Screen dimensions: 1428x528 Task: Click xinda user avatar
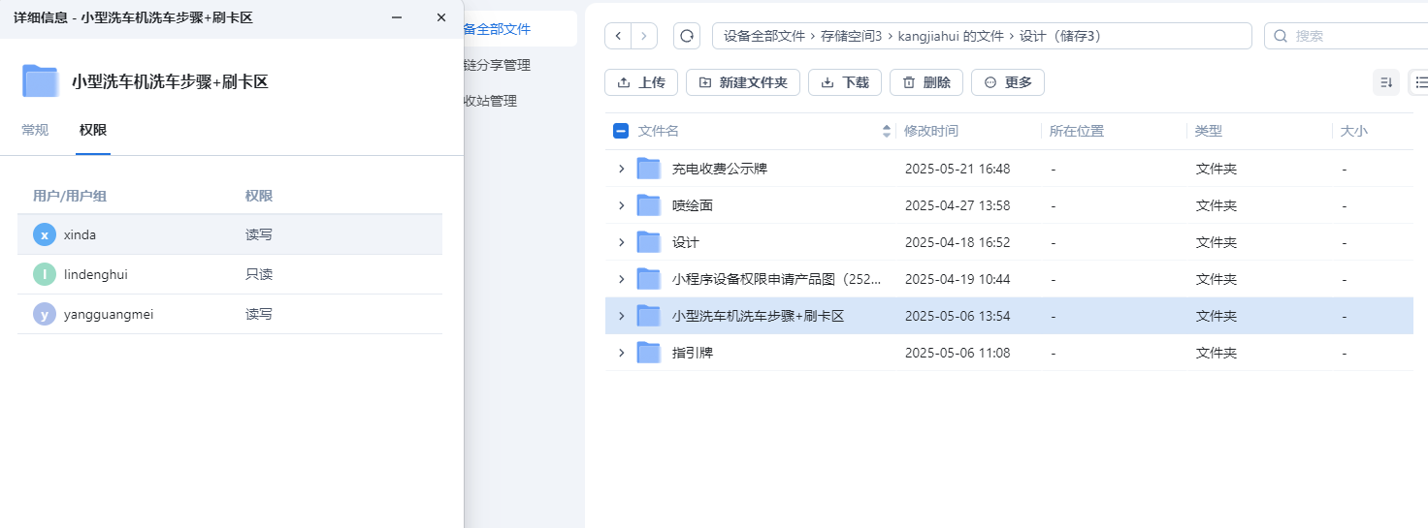click(45, 234)
